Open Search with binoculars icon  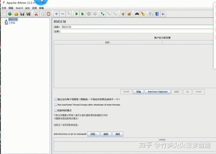click(x=137, y=14)
